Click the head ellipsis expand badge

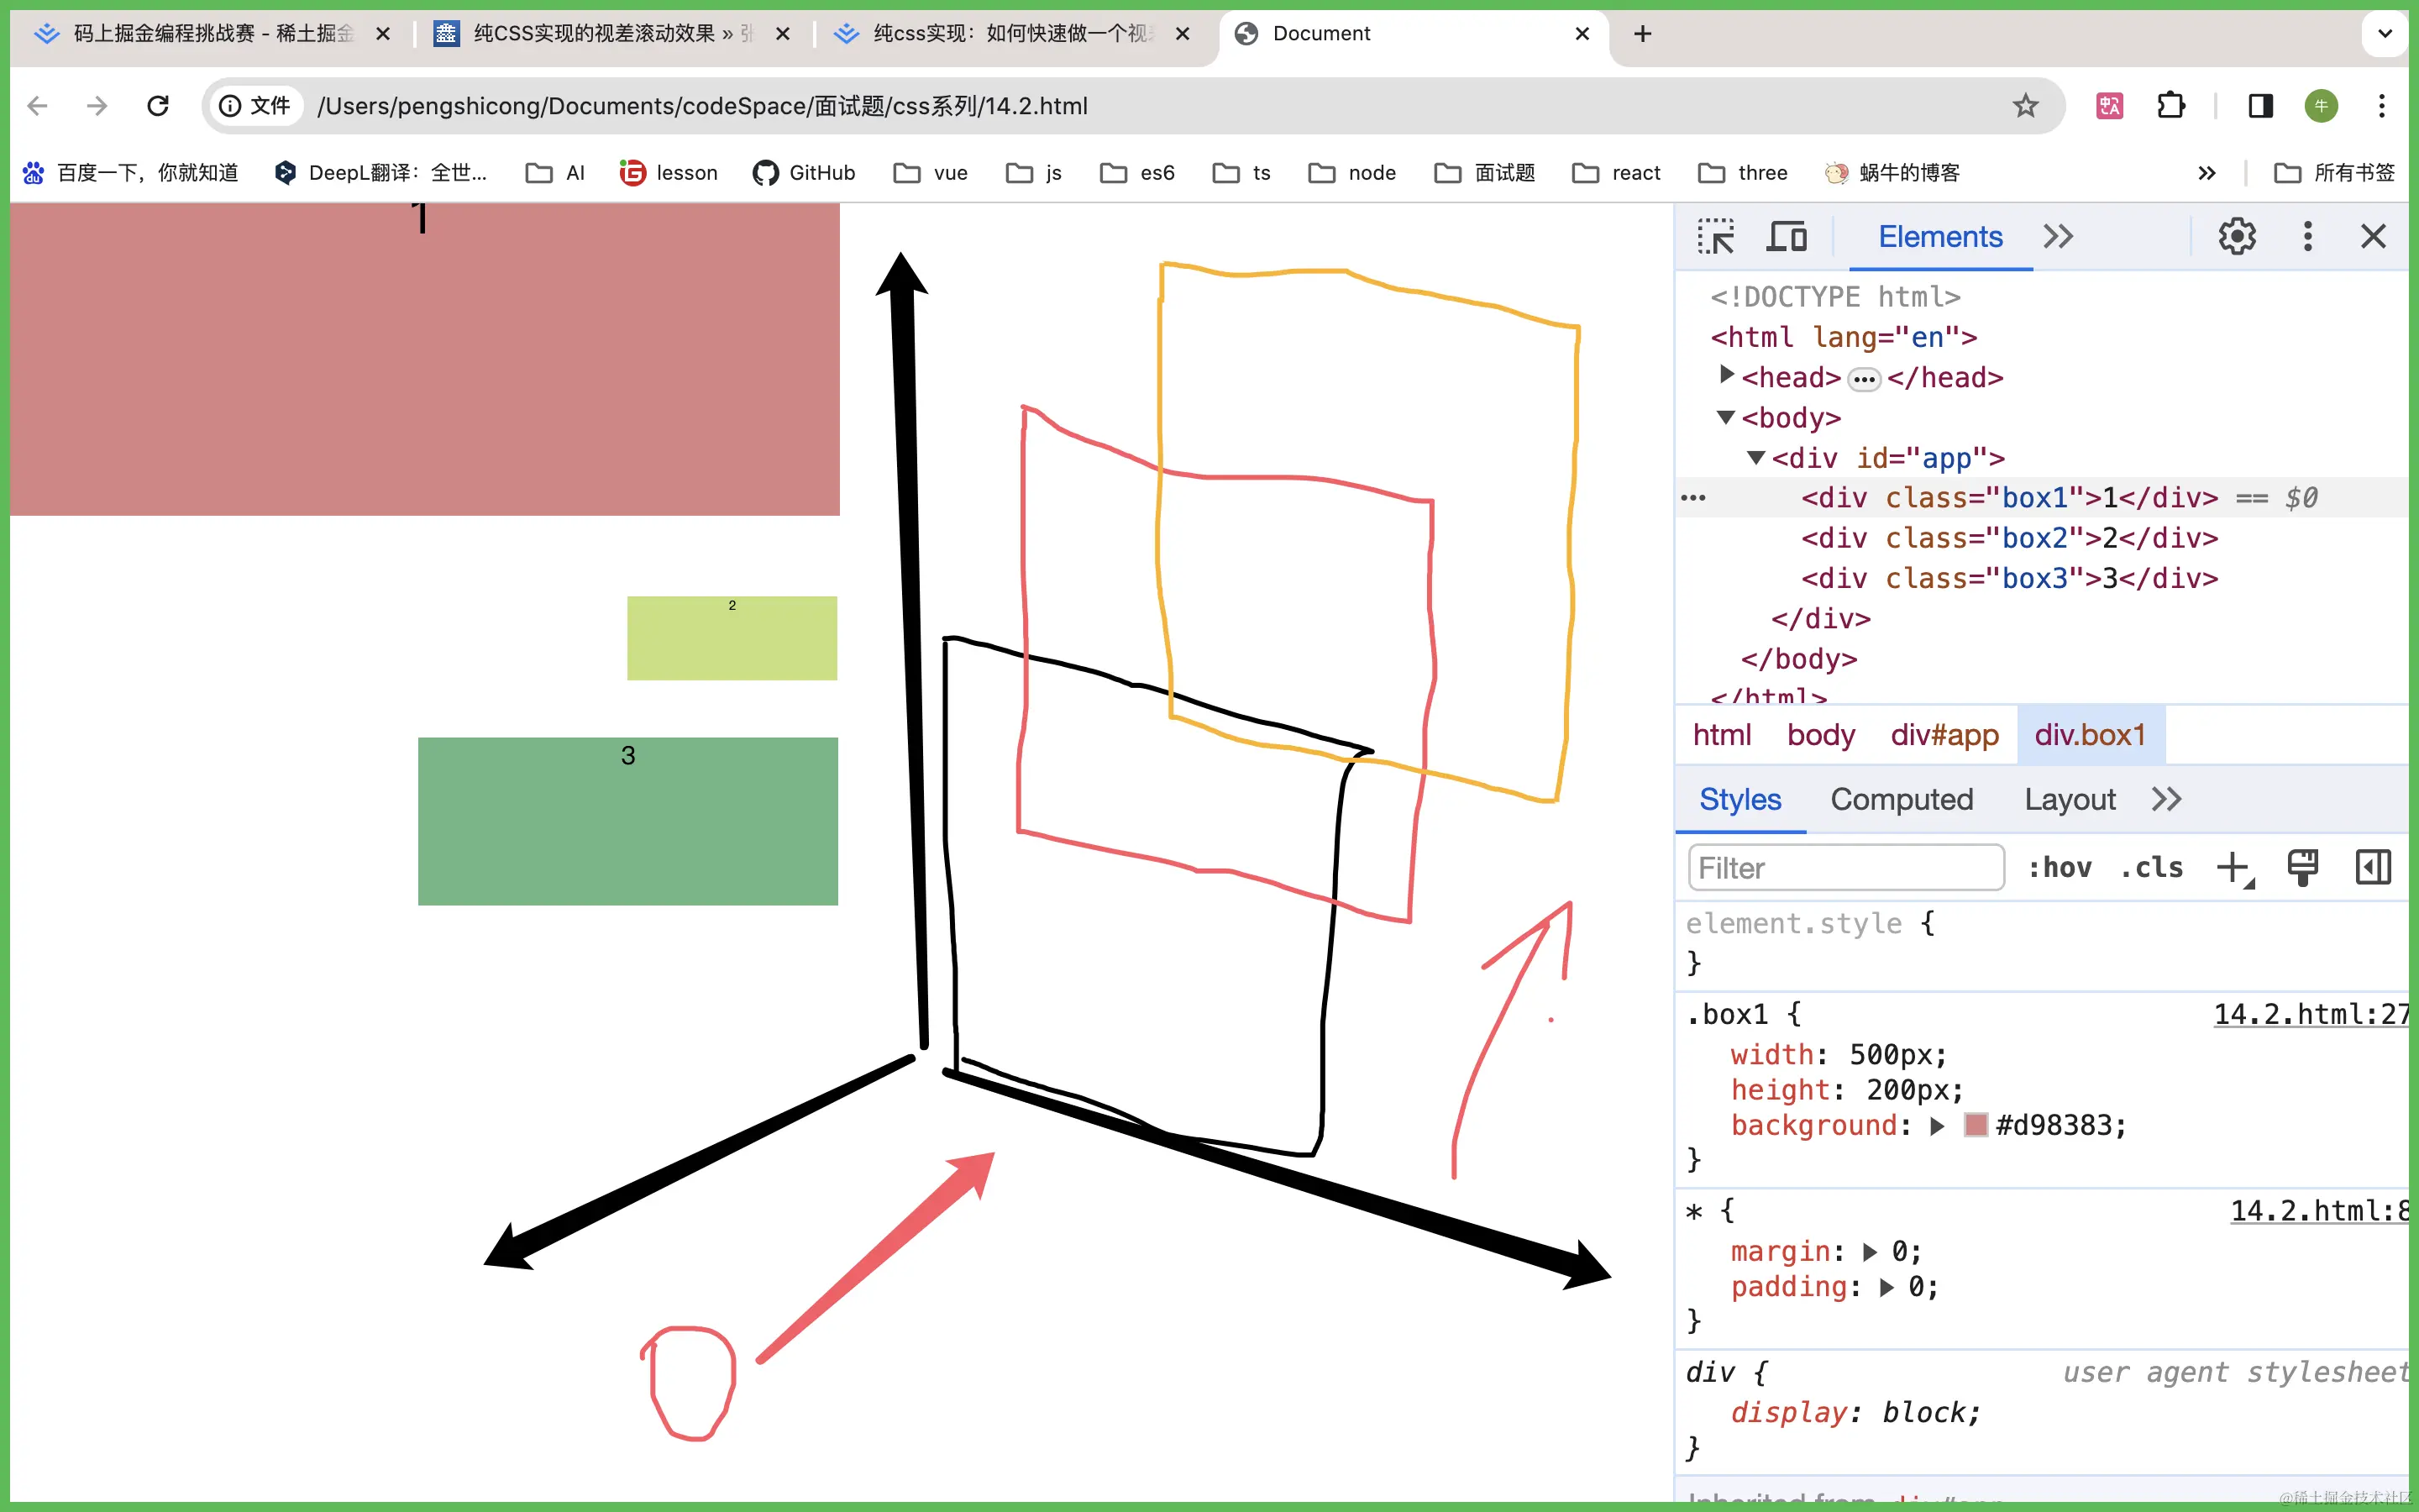point(1863,379)
